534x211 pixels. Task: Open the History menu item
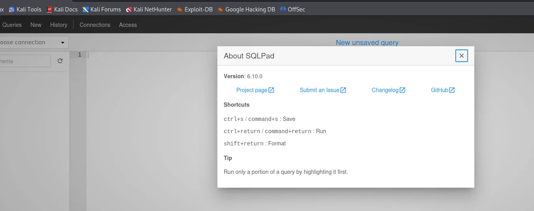[59, 24]
